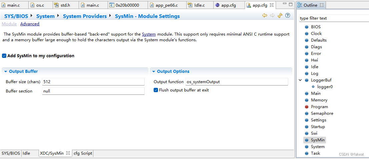Select logger0 instance in Outline
This screenshot has height=159, width=369.
click(x=325, y=87)
